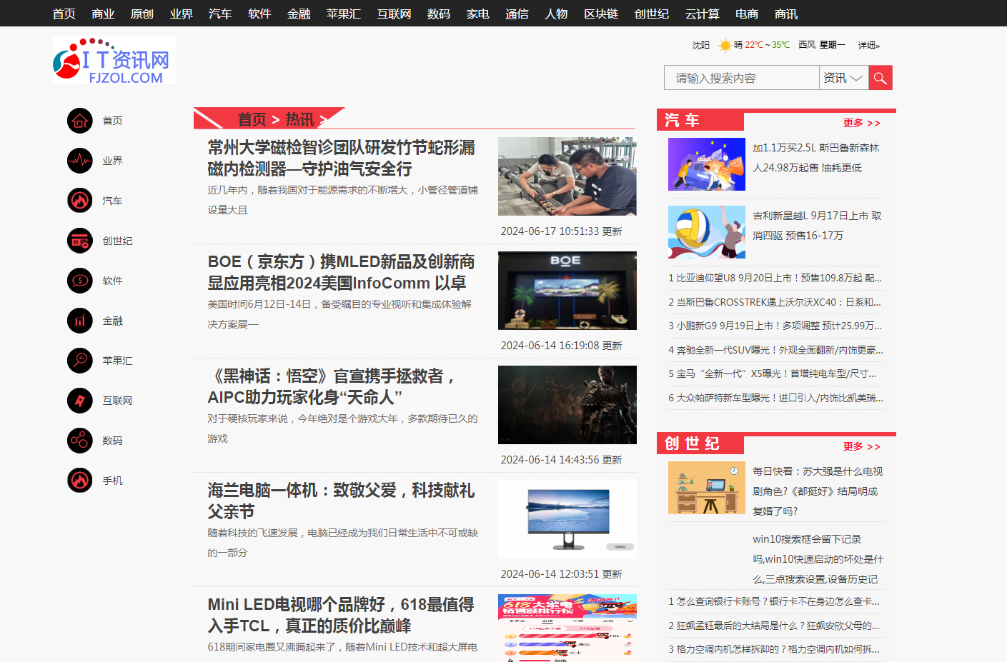The height and width of the screenshot is (662, 1007).
Task: Click the 创世纪 card icon in sidebar
Action: (x=80, y=241)
